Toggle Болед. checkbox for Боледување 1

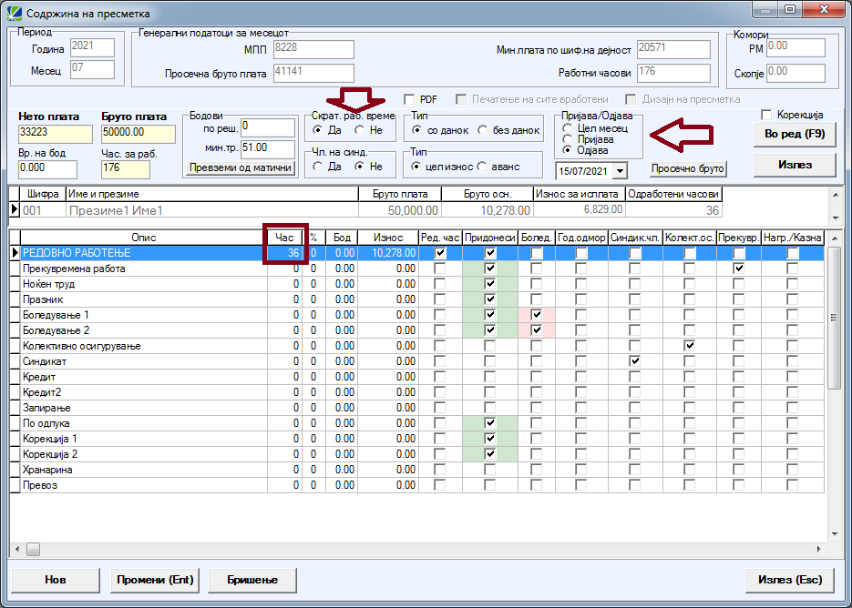(537, 315)
